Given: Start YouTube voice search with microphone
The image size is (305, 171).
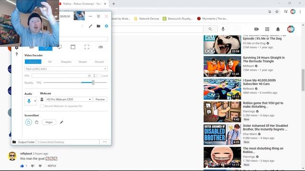Looking at the screenshot, I should pyautogui.click(x=223, y=29).
